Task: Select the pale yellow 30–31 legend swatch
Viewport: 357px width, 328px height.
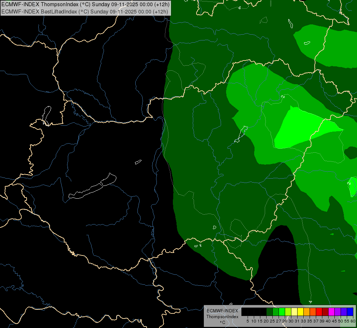Action: coord(294,312)
